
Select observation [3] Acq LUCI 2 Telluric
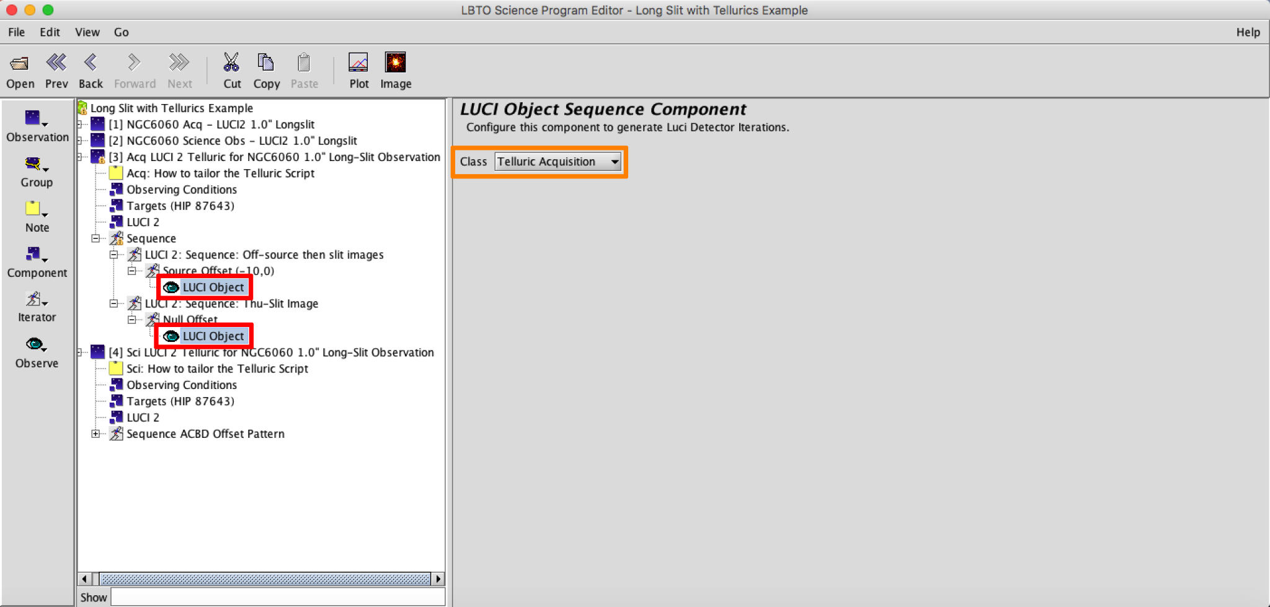click(x=274, y=157)
